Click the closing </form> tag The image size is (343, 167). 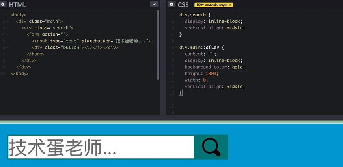(35, 54)
